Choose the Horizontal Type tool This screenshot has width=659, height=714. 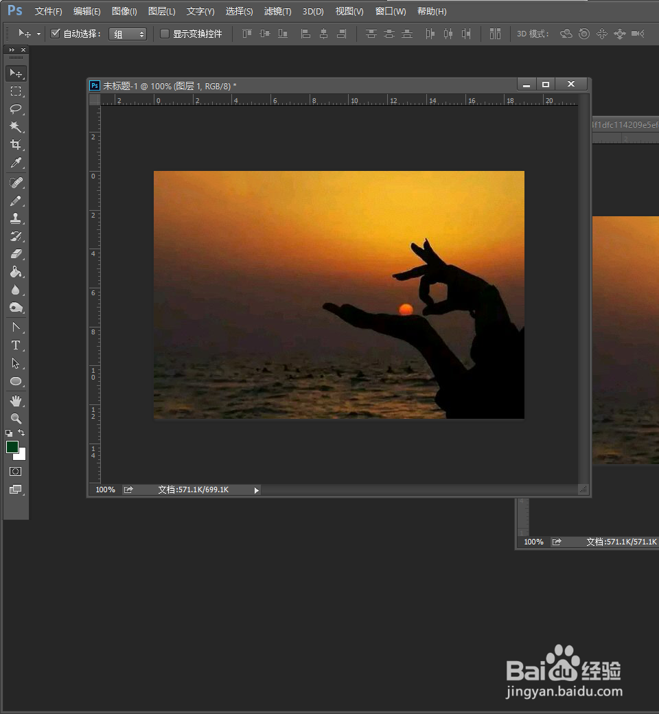pos(16,345)
